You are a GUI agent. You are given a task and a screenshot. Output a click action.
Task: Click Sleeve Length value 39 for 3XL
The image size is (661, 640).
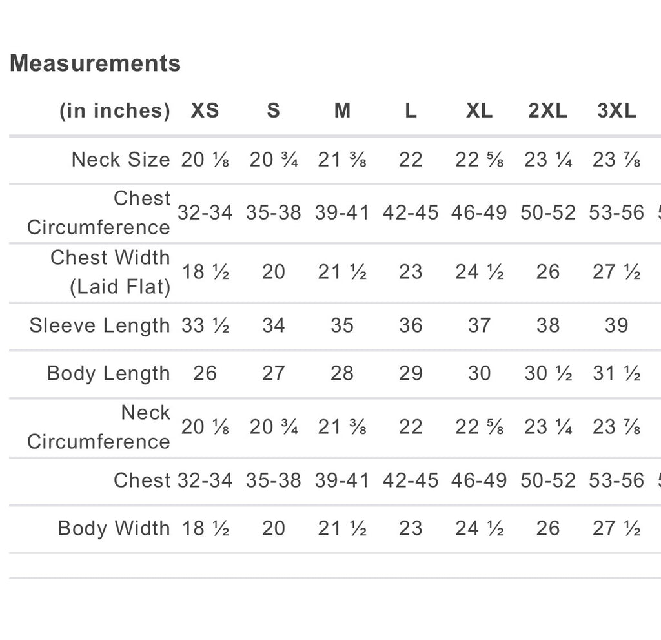click(x=616, y=325)
